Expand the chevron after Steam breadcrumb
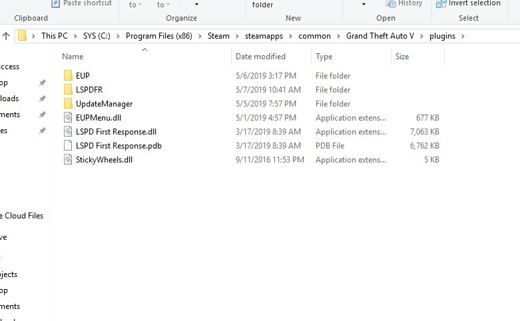The image size is (520, 321). pos(237,36)
